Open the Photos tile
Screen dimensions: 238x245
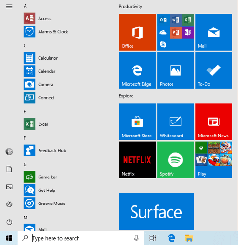point(175,70)
